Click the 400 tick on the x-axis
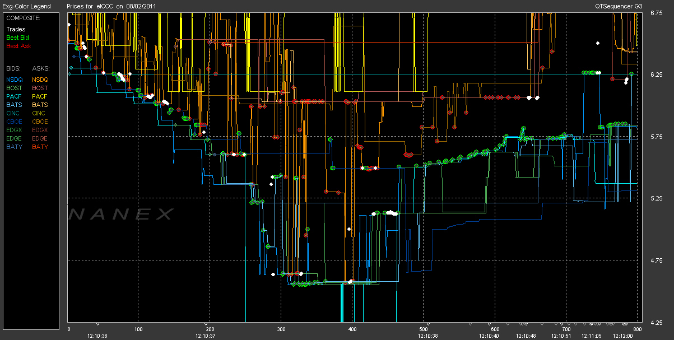This screenshot has height=340, width=674. click(x=352, y=329)
